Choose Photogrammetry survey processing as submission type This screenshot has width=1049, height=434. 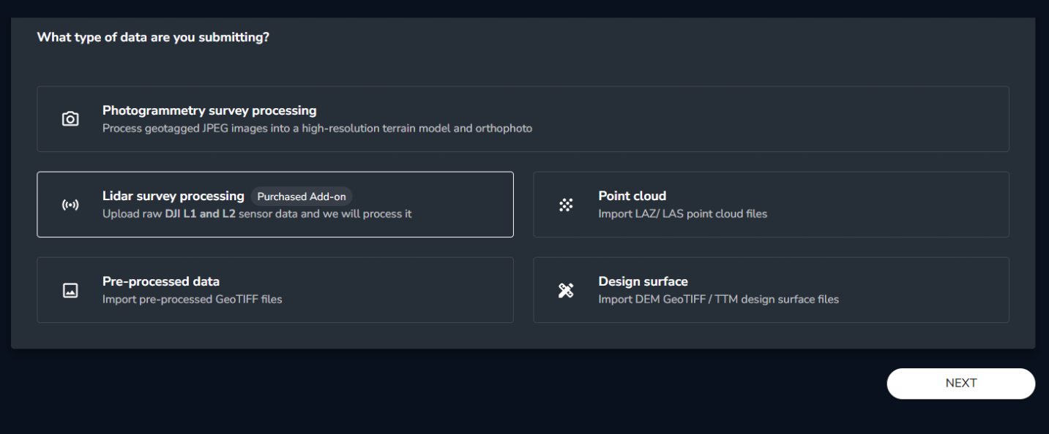[275, 118]
